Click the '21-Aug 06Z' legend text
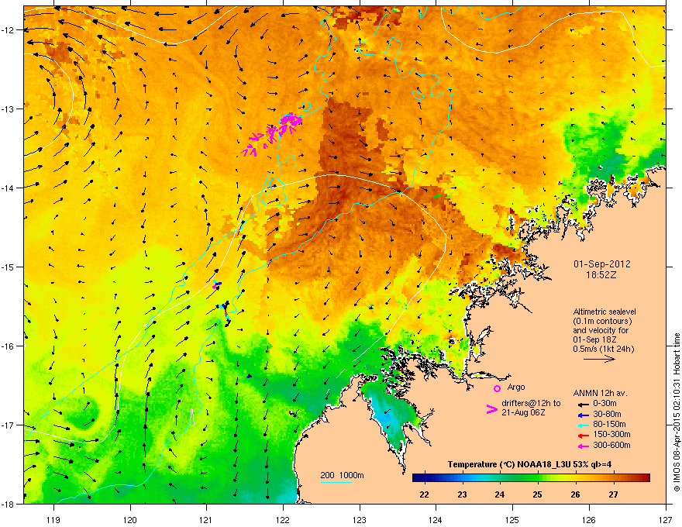This screenshot has height=527, width=682. click(523, 412)
